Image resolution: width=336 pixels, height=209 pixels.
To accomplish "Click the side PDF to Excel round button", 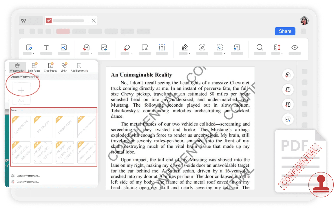I will click(x=288, y=104).
